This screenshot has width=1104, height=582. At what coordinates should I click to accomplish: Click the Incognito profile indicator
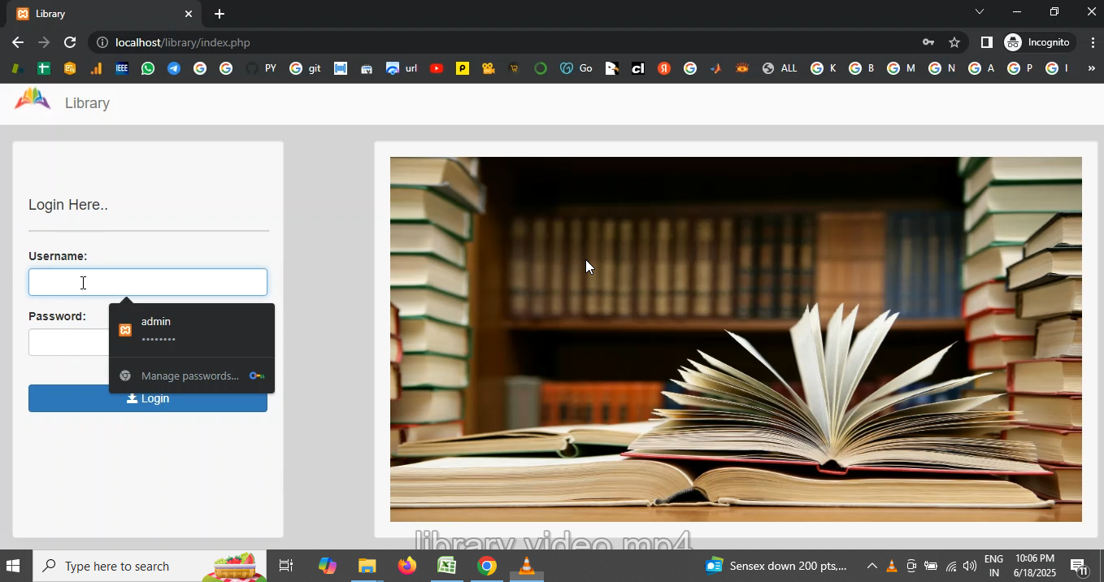pyautogui.click(x=1039, y=42)
